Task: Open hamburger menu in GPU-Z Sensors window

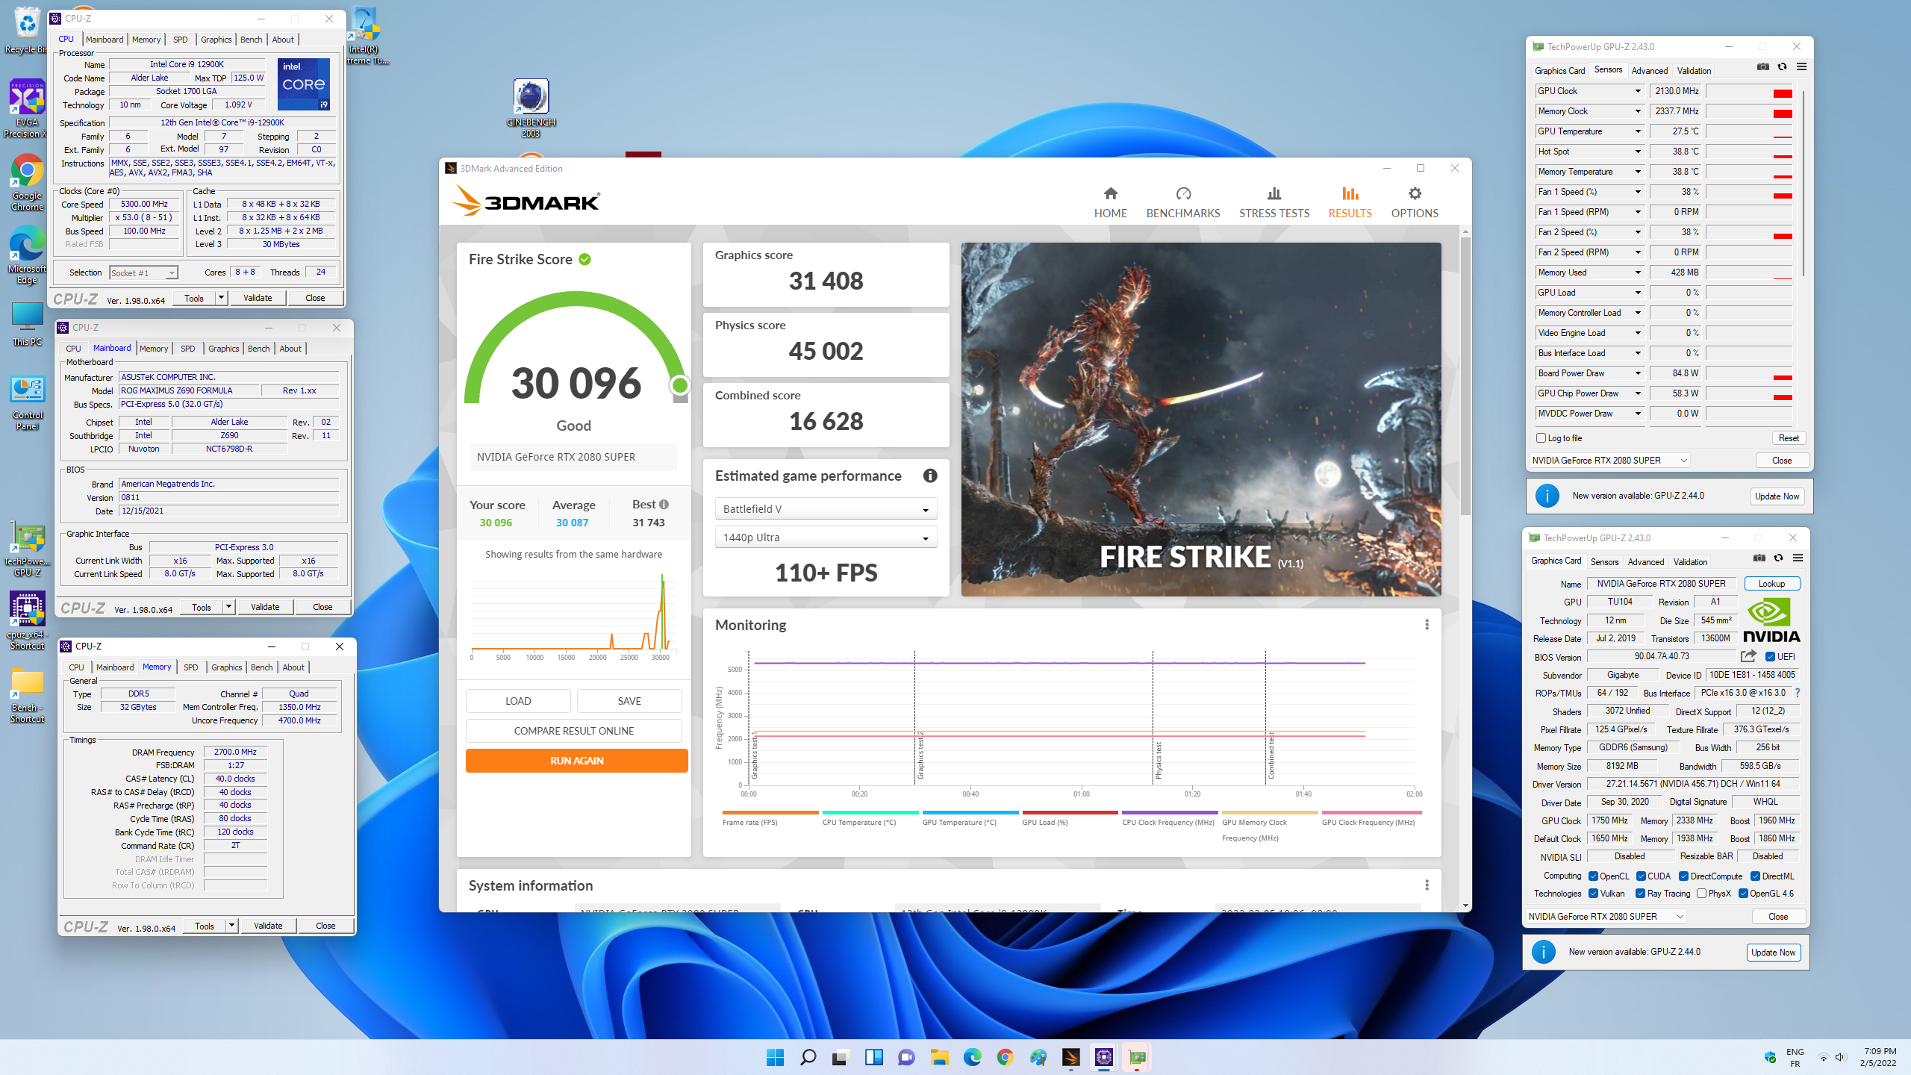Action: coord(1801,67)
